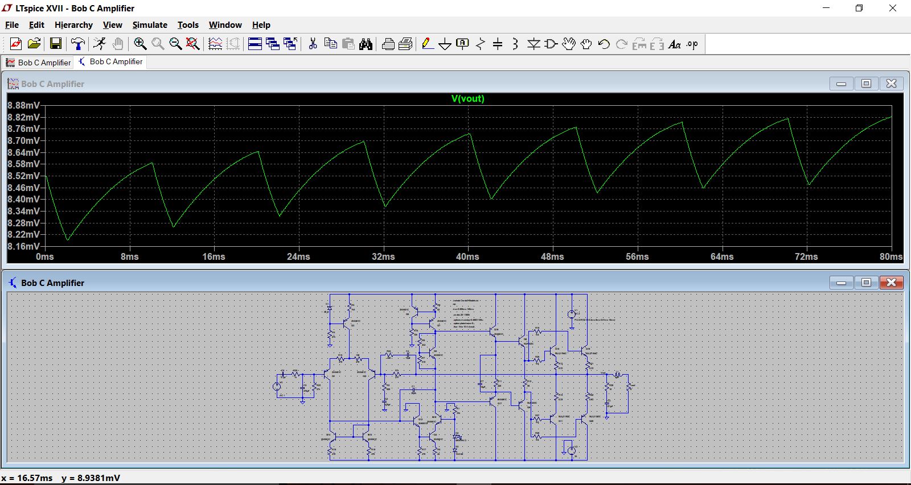Open the Hierarchy menu
Image resolution: width=911 pixels, height=485 pixels.
click(x=73, y=25)
